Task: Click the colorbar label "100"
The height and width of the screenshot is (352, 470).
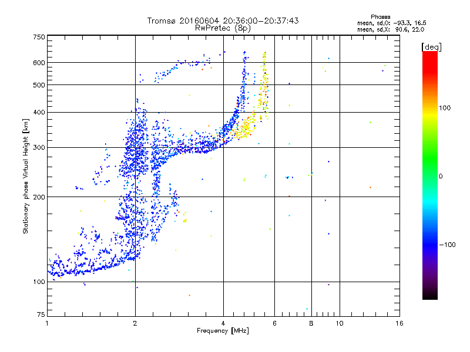Action: tap(444, 108)
